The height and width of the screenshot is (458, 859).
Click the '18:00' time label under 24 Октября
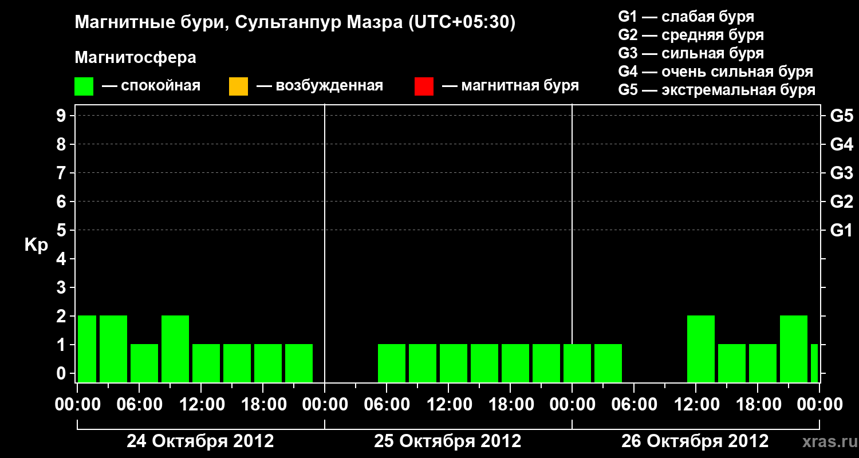pyautogui.click(x=263, y=405)
